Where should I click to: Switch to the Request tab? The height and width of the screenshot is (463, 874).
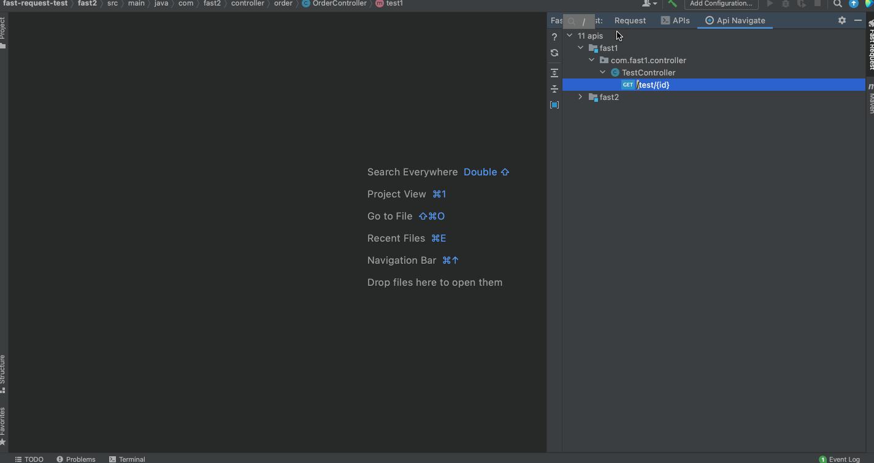pyautogui.click(x=630, y=20)
